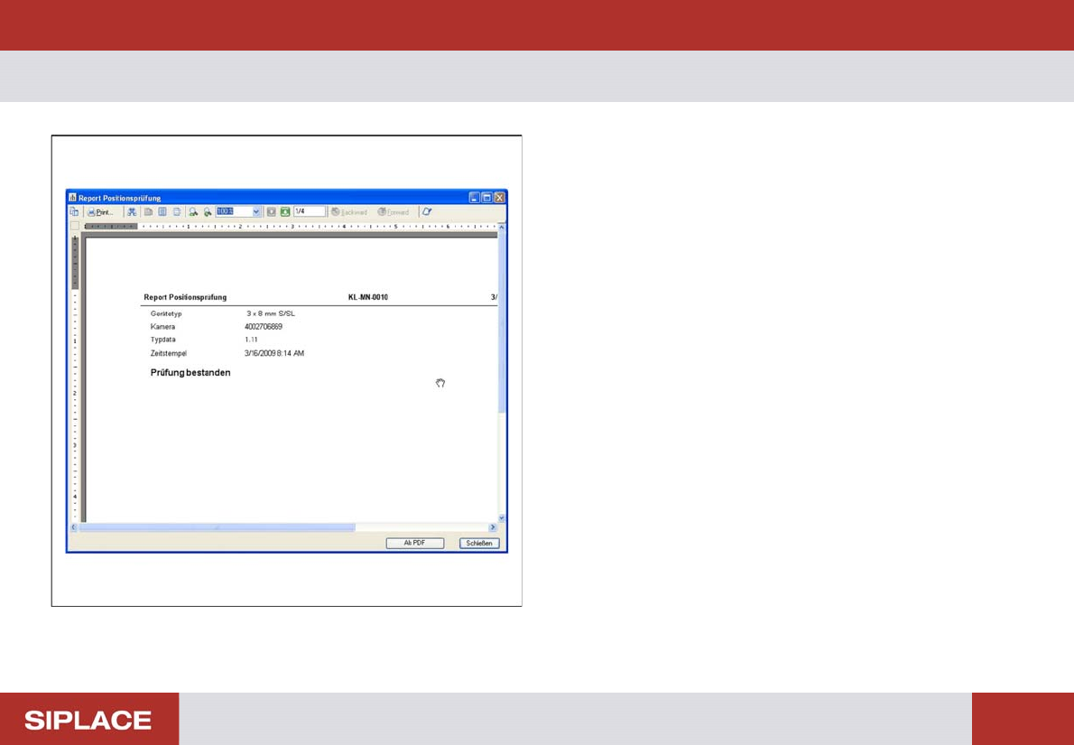
Task: Click the Als PDF button
Action: pos(415,544)
